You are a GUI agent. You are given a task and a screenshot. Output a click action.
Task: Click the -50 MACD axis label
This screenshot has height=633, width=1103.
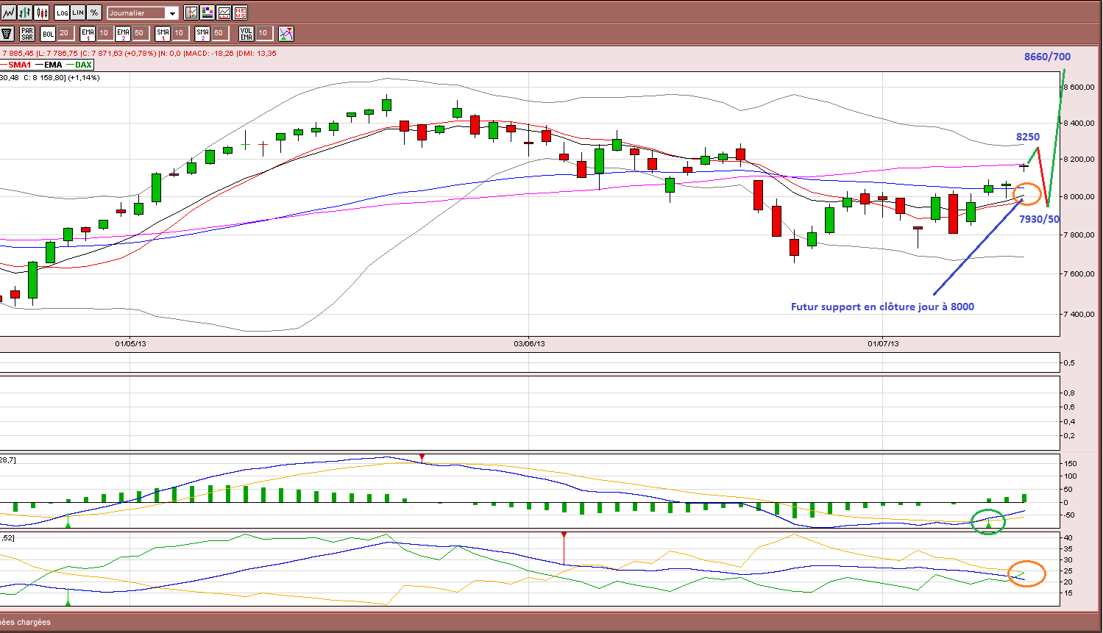(1070, 515)
